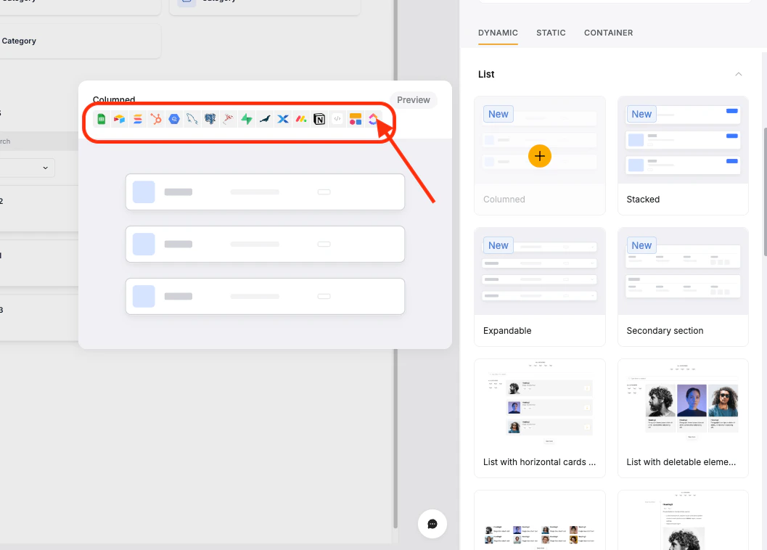The height and width of the screenshot is (550, 767).
Task: Select the HubSpot data source icon
Action: click(x=155, y=119)
